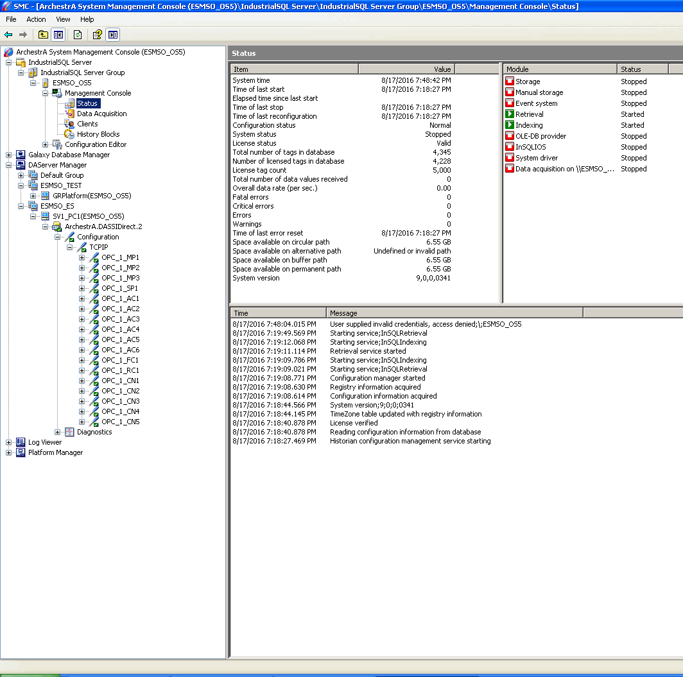683x677 pixels.
Task: Select the 'Data acquisition on \\ESMSO_...' module row
Action: pos(576,169)
